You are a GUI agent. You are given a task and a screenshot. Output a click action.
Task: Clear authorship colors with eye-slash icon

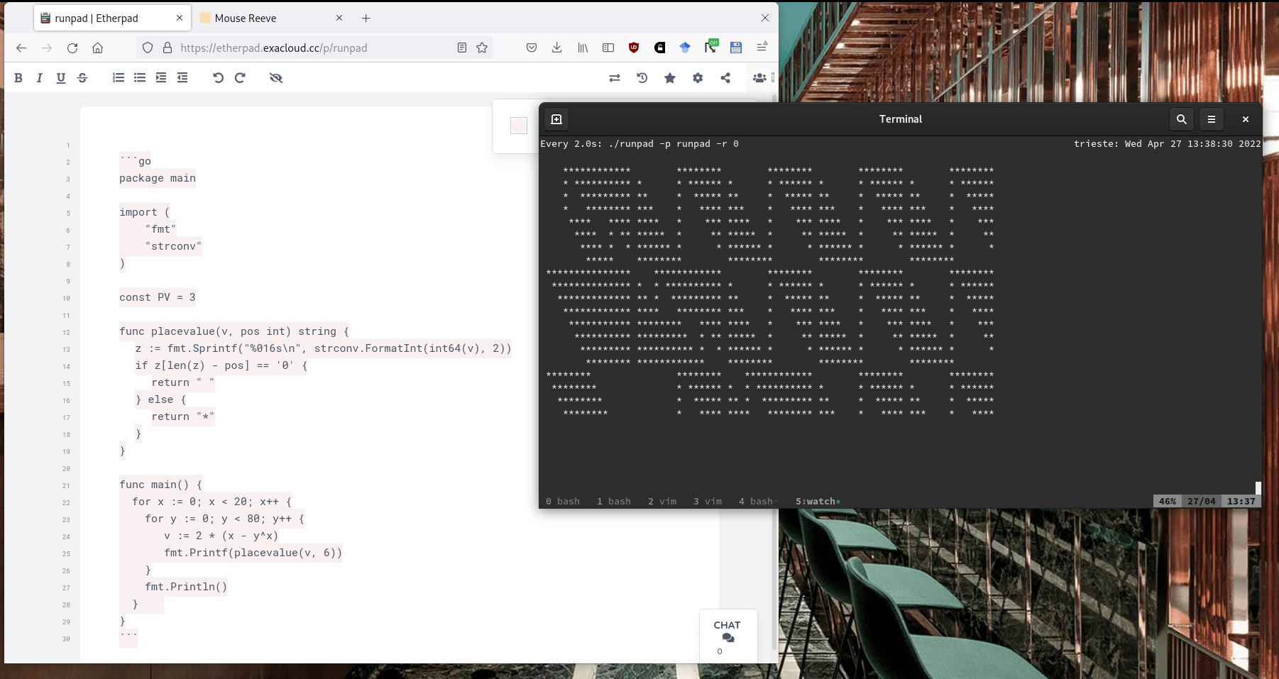click(276, 78)
